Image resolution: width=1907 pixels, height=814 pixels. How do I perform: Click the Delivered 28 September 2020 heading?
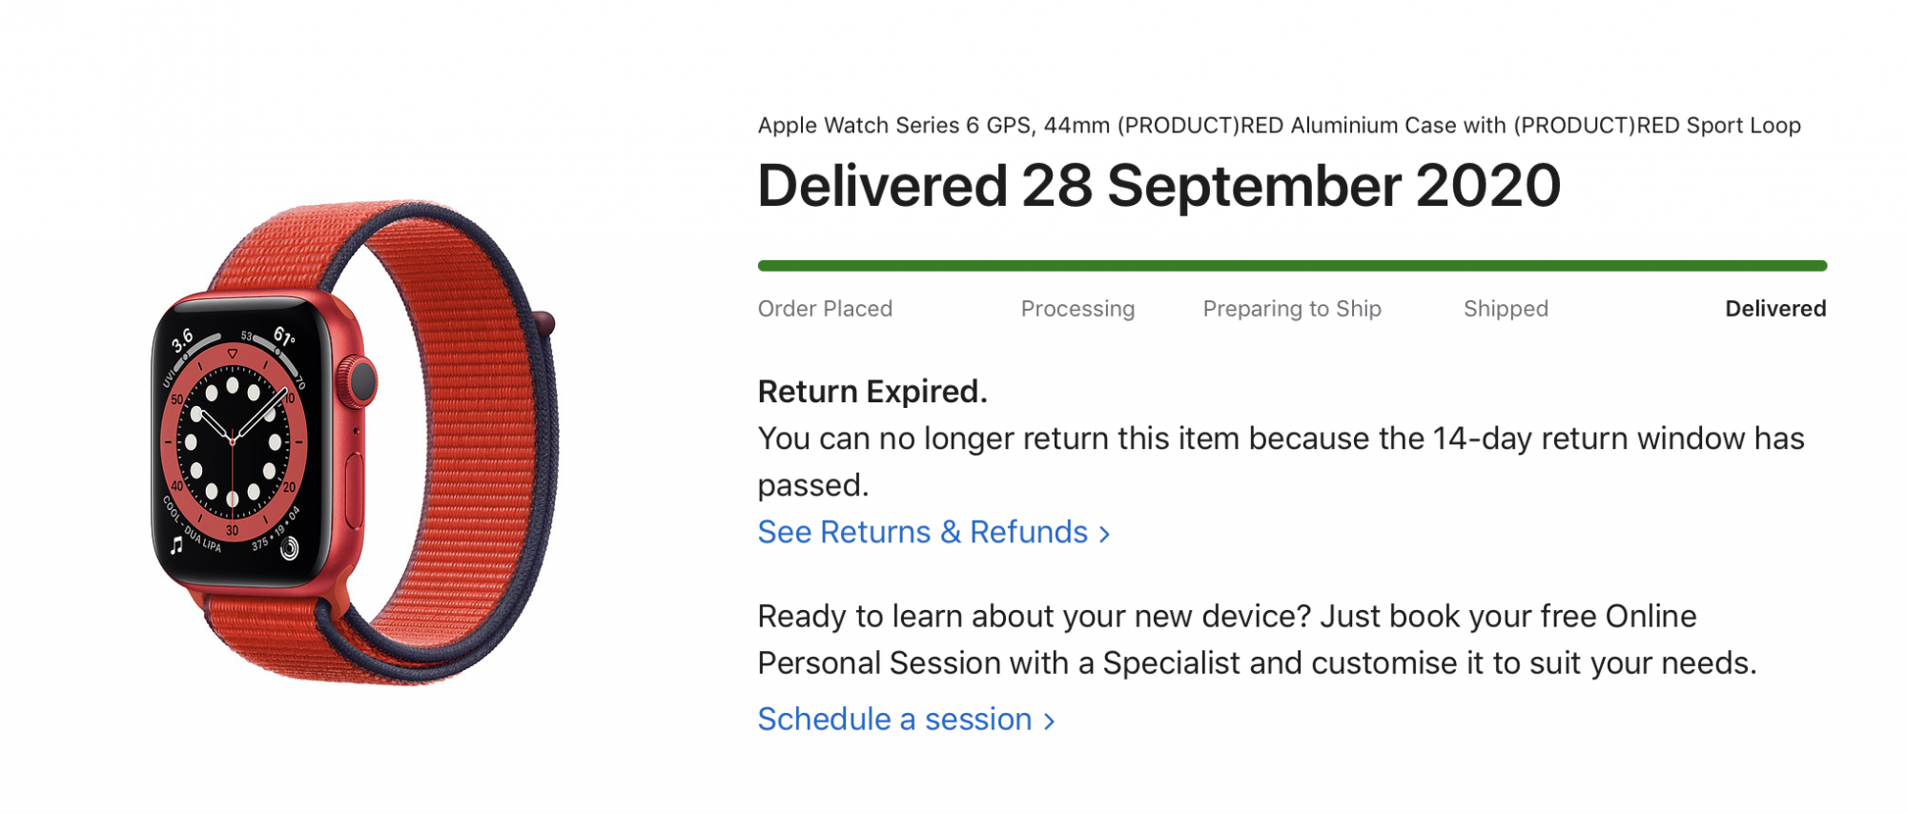click(1159, 185)
